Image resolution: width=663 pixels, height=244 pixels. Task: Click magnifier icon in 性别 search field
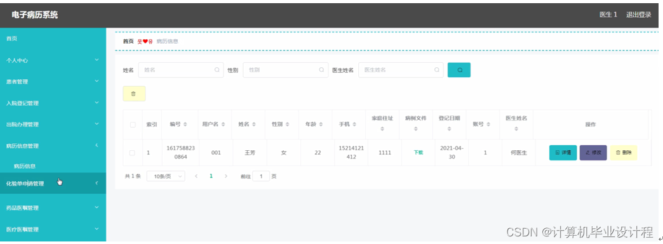pos(322,70)
